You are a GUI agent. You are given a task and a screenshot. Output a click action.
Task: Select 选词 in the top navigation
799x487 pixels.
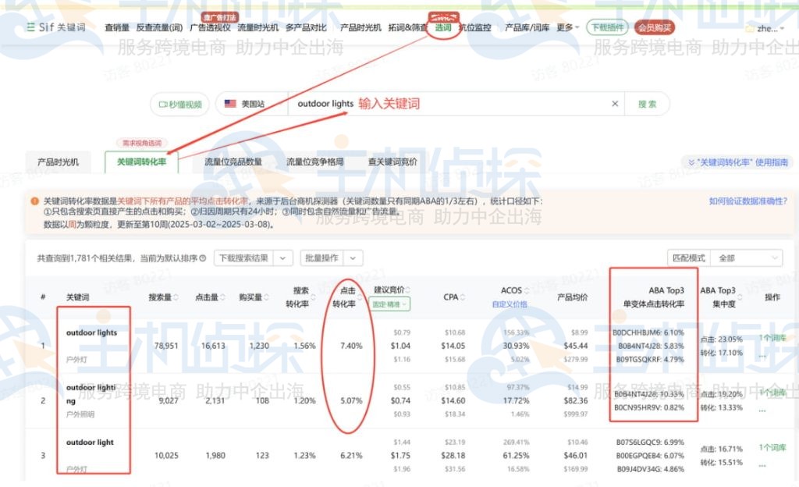pyautogui.click(x=442, y=26)
